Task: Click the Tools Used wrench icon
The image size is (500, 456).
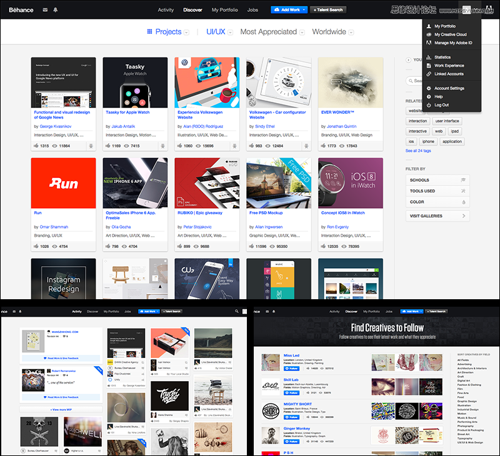Action: click(463, 191)
